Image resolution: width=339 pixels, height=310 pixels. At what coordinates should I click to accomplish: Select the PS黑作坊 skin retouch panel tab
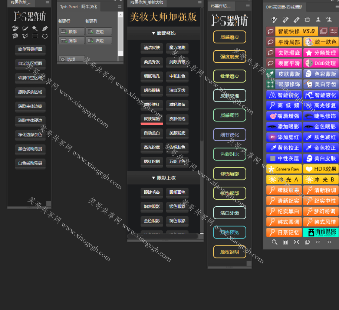pos(221,6)
